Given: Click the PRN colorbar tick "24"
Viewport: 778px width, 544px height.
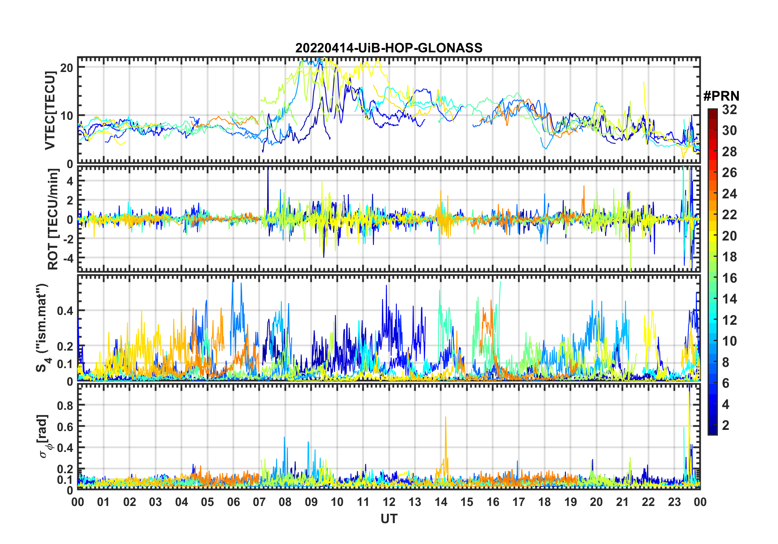Looking at the screenshot, I should 729,194.
